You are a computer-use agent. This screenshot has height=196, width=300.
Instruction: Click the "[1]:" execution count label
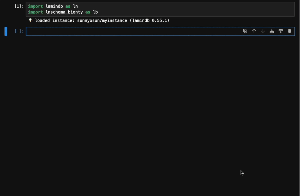coord(19,6)
